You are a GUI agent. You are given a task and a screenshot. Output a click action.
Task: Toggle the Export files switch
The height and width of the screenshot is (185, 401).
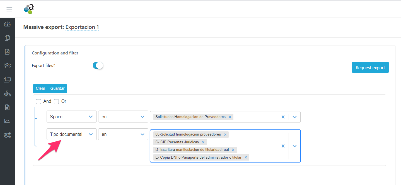98,66
